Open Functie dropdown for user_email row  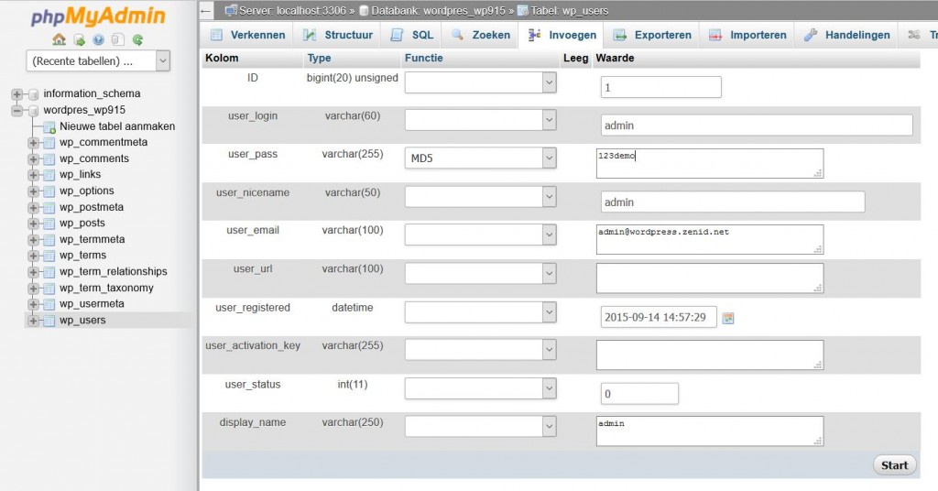[x=480, y=235]
